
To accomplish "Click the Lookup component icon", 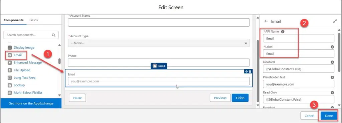I will (x=10, y=85).
